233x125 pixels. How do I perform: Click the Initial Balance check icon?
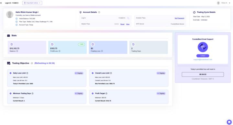point(17,19)
